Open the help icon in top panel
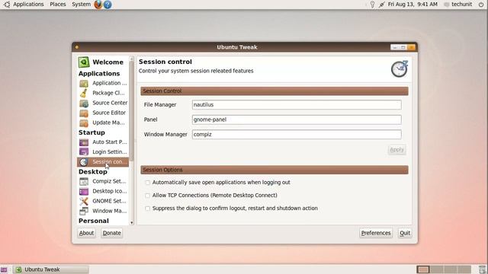 [108, 5]
